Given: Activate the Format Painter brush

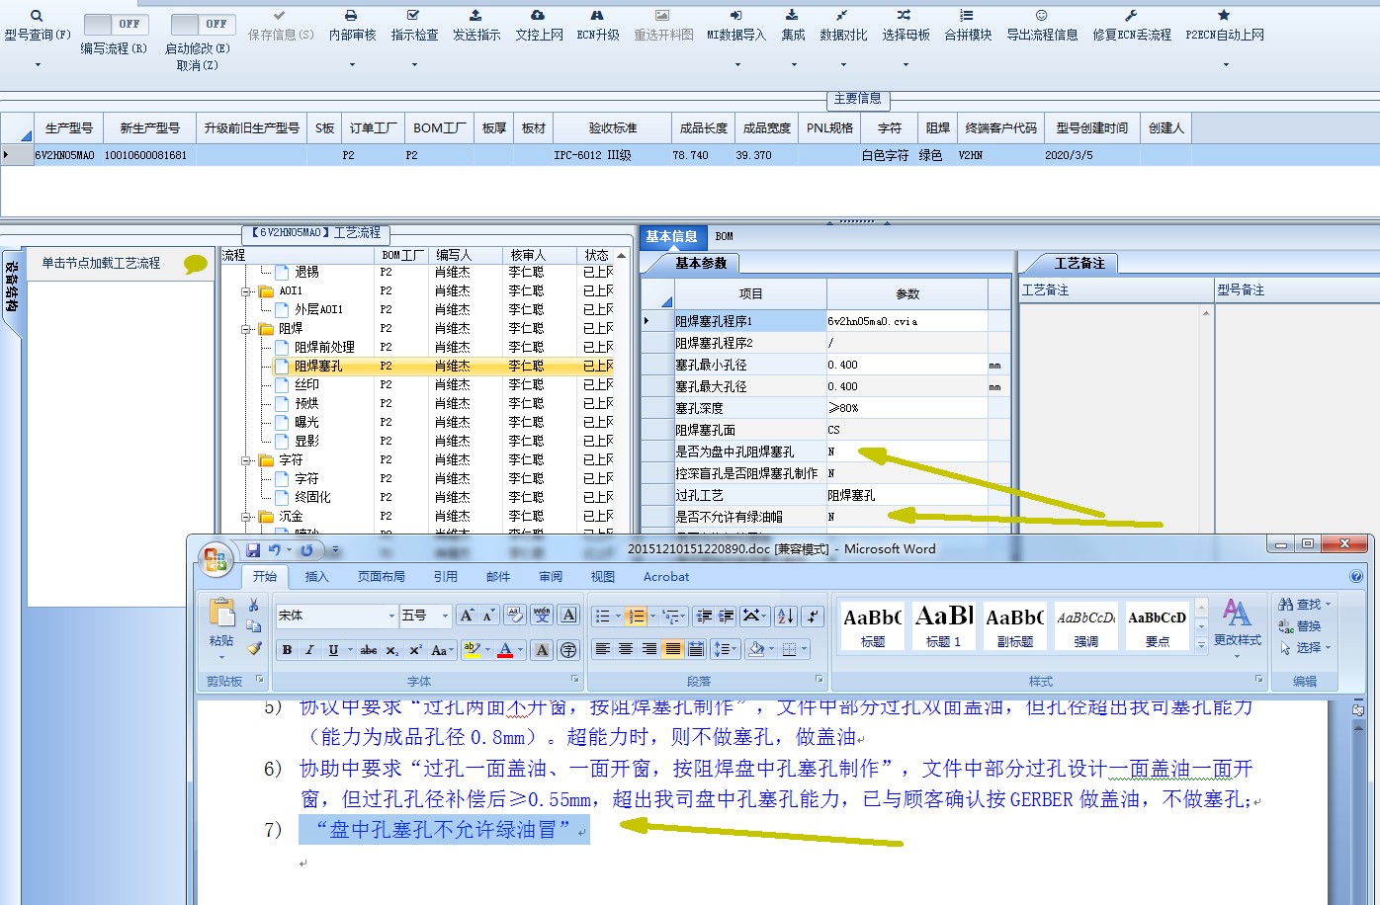Looking at the screenshot, I should point(254,648).
